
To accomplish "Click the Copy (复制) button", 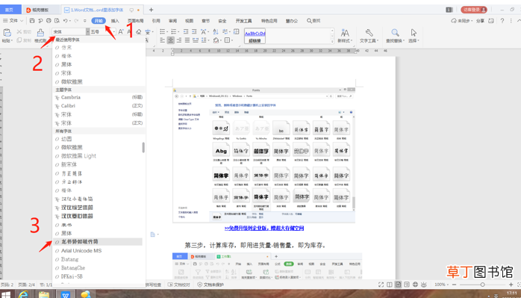I will click(x=24, y=40).
